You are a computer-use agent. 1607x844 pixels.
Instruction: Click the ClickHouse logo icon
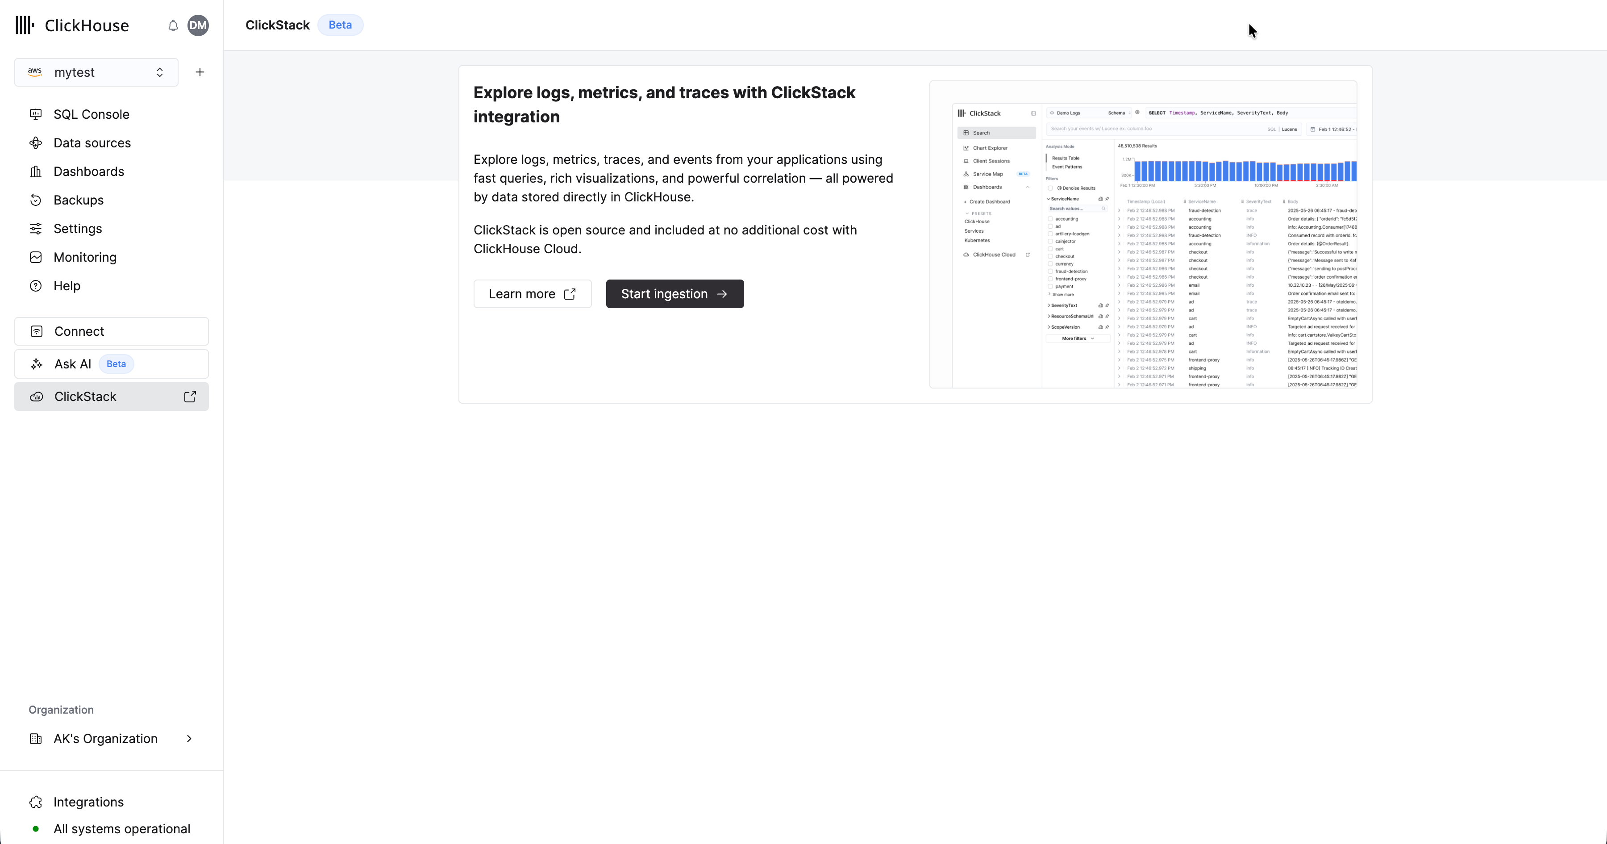click(25, 25)
